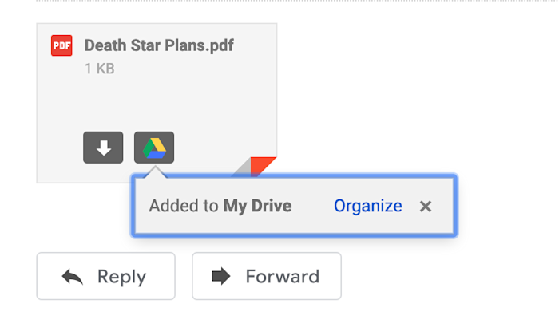Open the Organize link in the popup
Image resolution: width=559 pixels, height=335 pixels.
tap(367, 207)
